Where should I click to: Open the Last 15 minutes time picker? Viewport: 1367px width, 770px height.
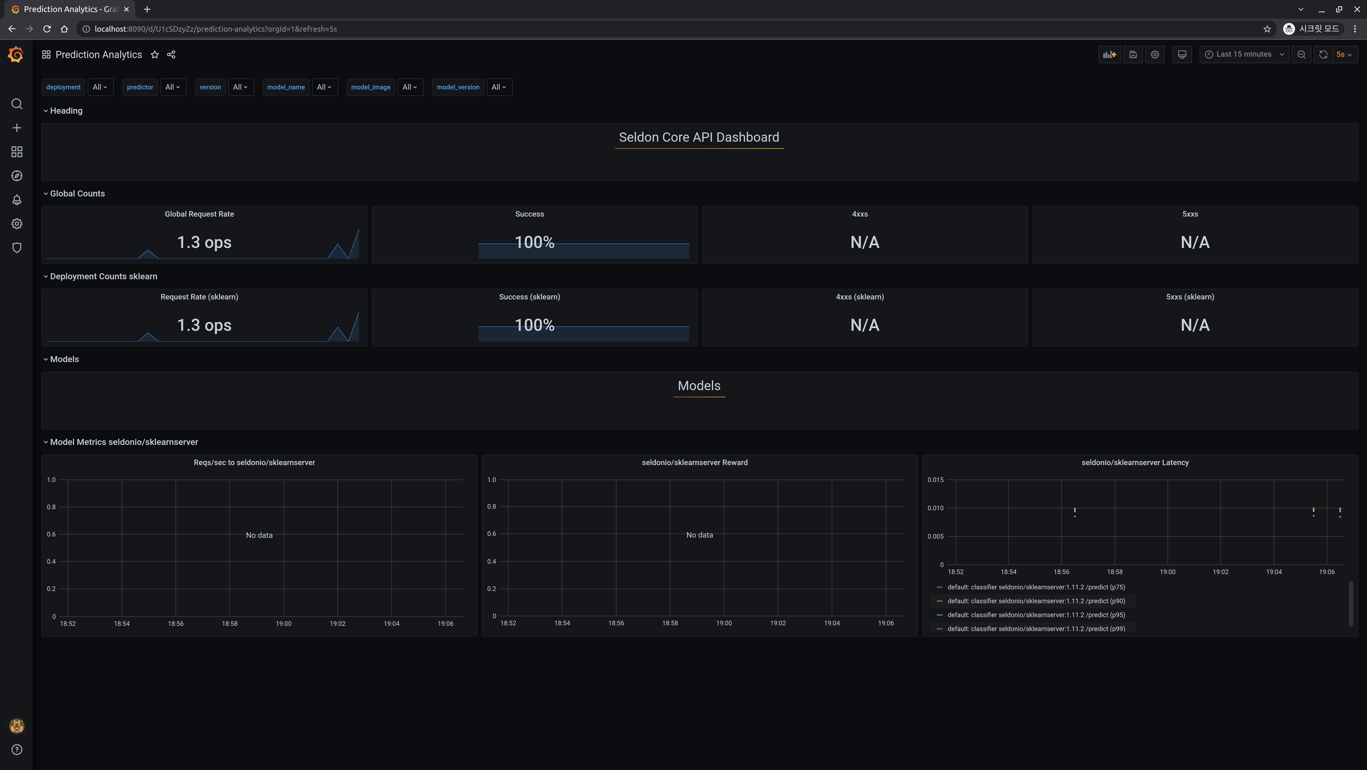(x=1244, y=54)
